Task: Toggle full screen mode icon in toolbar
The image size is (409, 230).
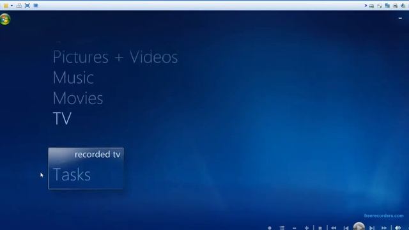Action: (27, 6)
